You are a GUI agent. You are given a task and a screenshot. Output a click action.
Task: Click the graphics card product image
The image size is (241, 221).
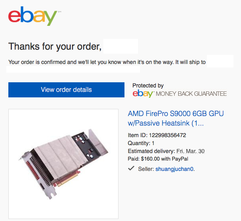[x=63, y=164]
